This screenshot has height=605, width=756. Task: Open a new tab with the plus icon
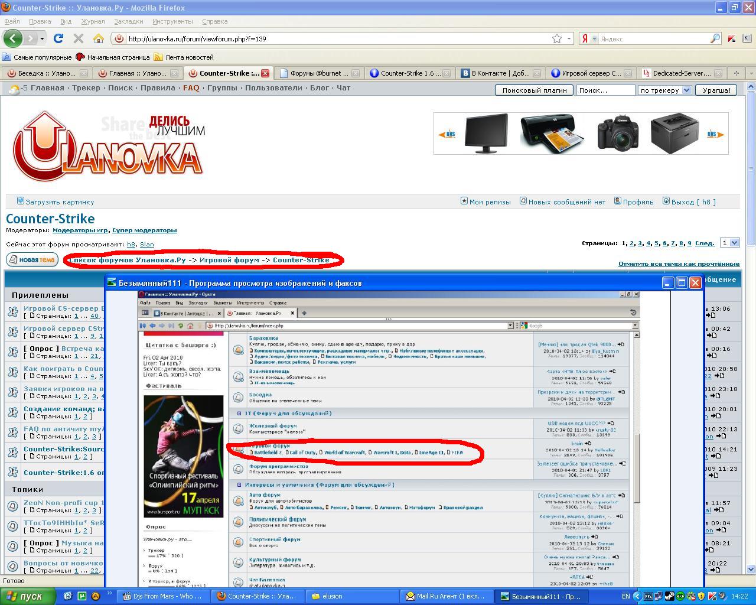(x=737, y=73)
